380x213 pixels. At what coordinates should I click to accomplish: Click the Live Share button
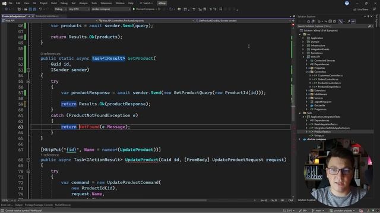[x=360, y=9]
